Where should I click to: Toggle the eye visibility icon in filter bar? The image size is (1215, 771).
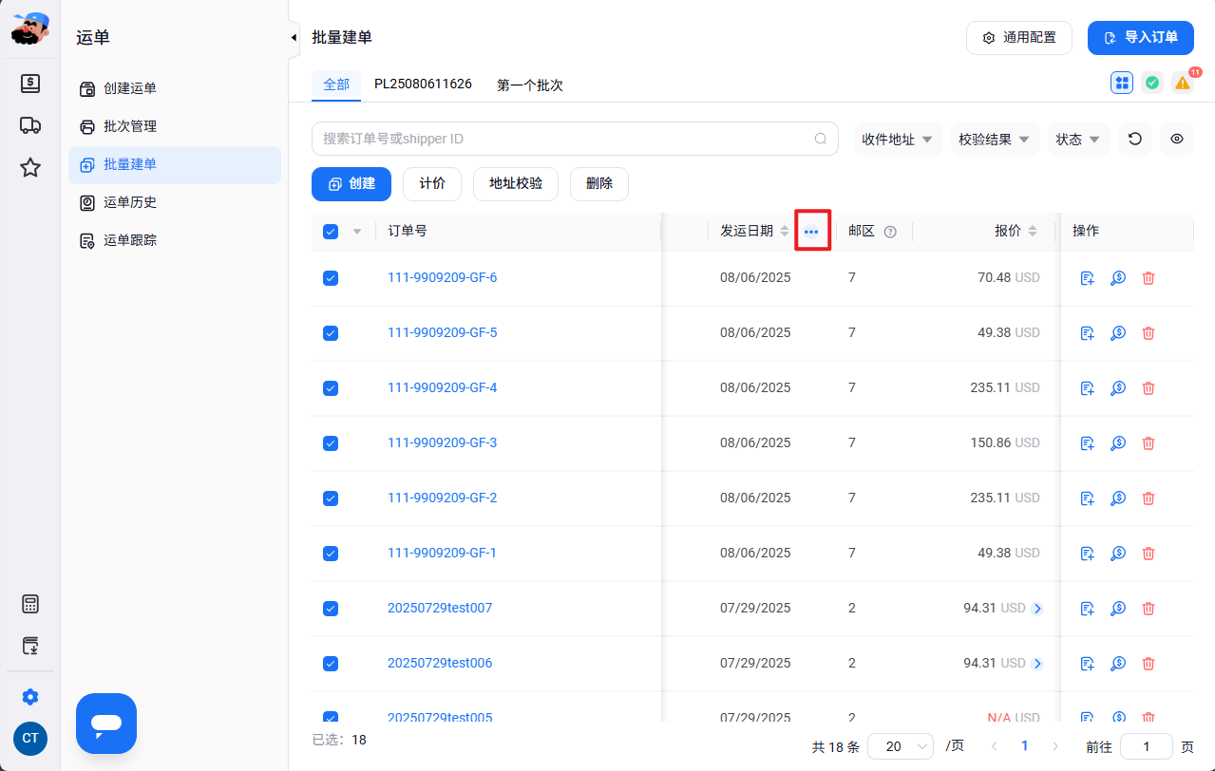point(1177,139)
